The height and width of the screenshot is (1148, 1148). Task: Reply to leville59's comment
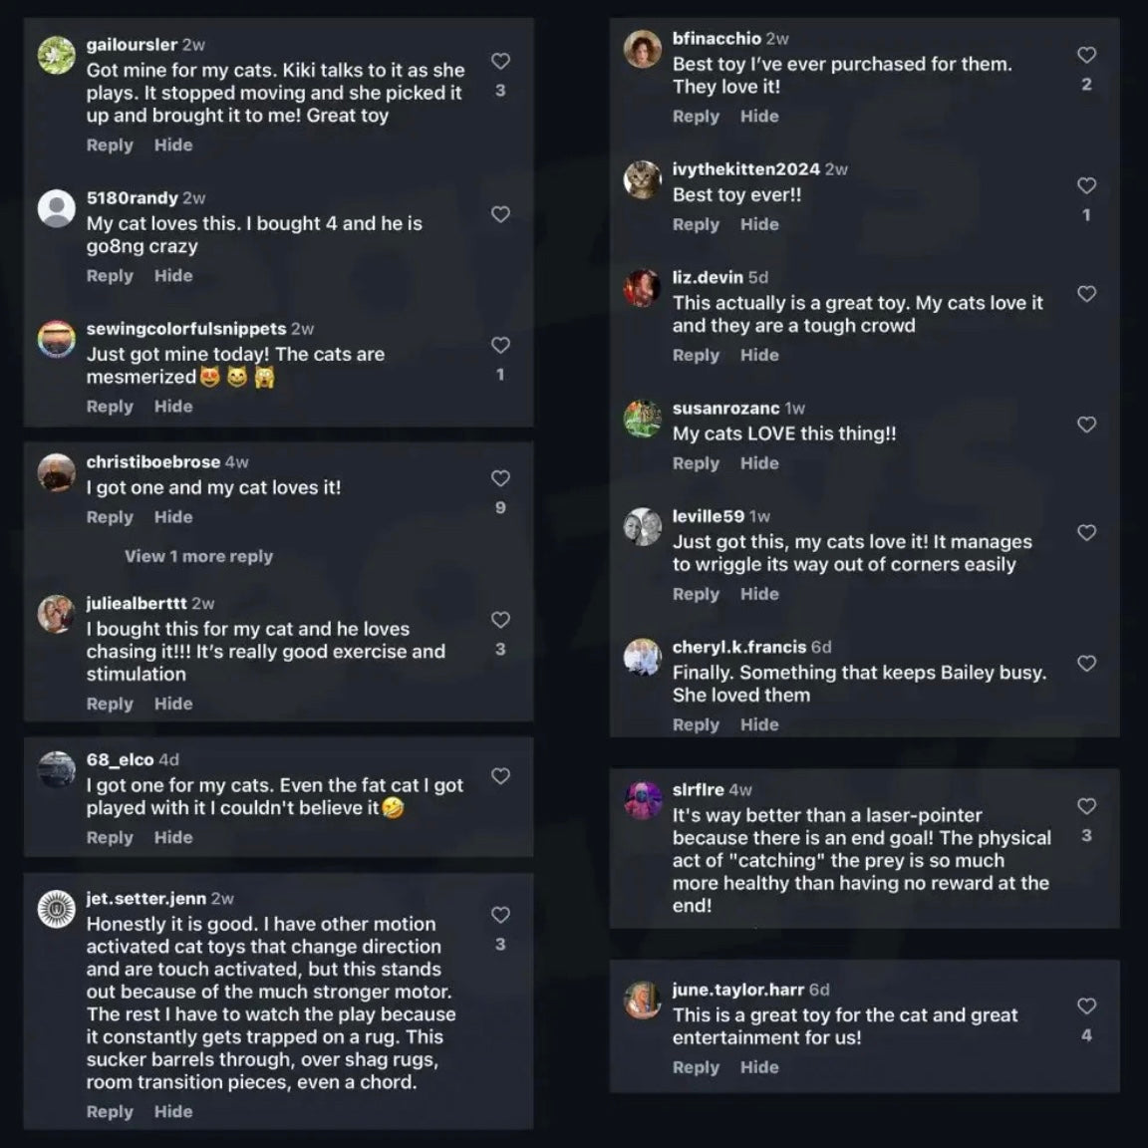[x=697, y=595]
